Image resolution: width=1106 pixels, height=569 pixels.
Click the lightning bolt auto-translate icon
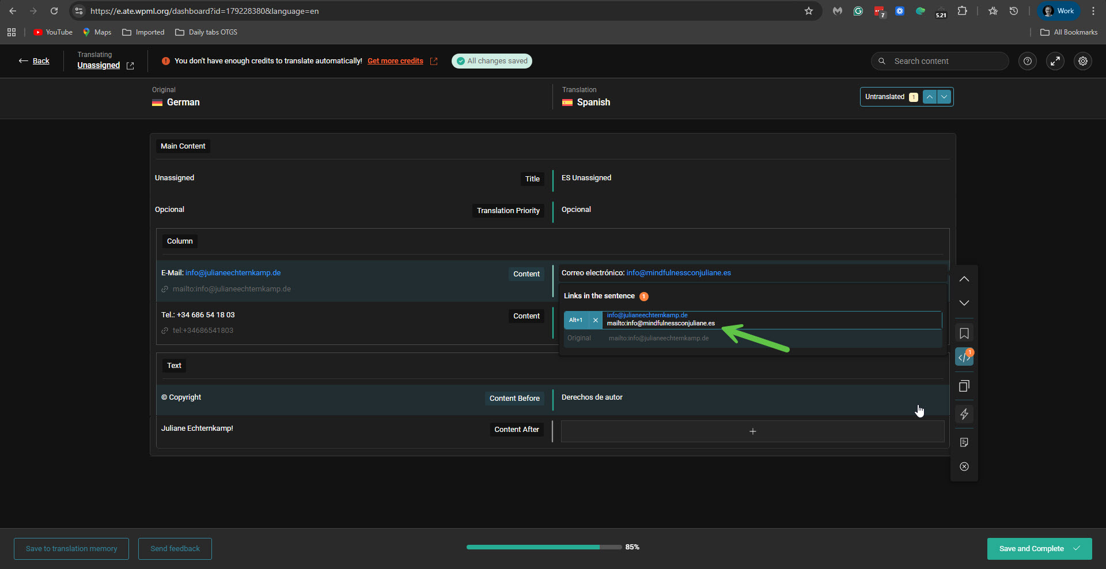tap(964, 414)
